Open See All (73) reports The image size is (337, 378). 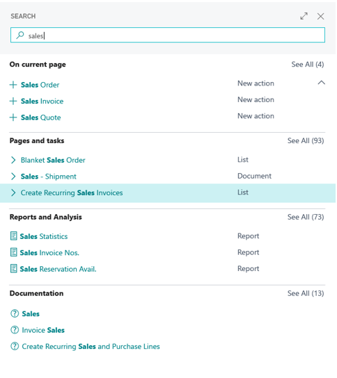(306, 217)
